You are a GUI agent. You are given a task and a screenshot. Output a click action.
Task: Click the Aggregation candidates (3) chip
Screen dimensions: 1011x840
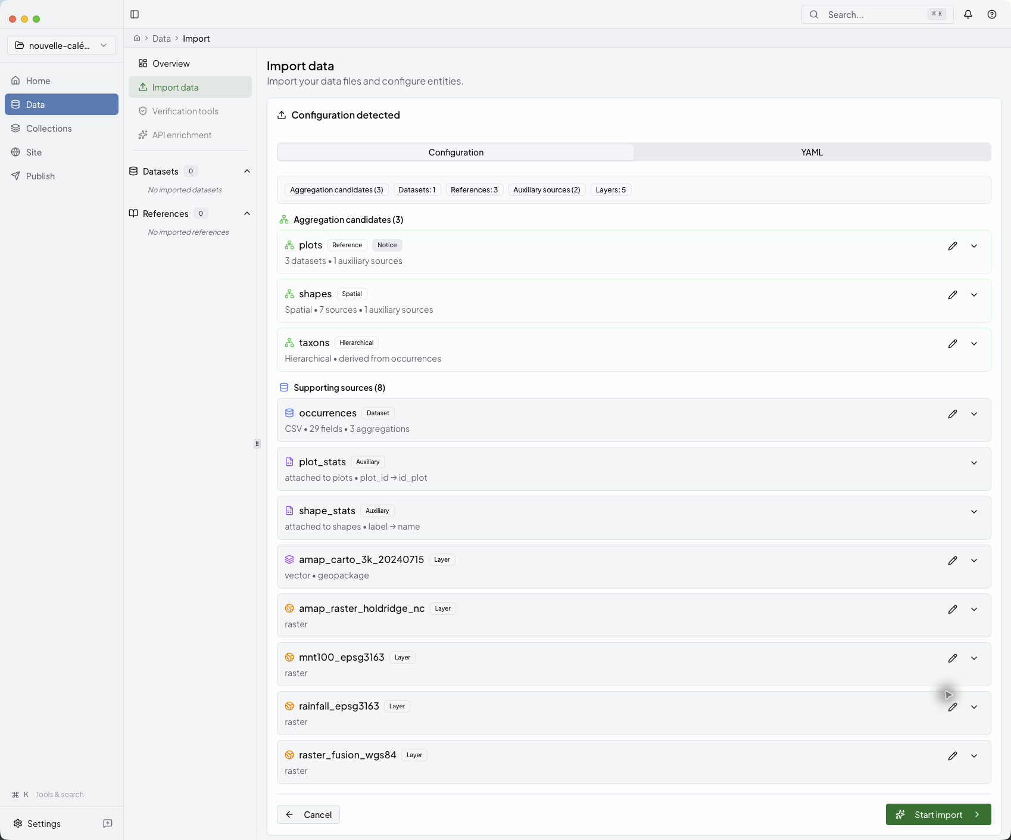click(x=336, y=190)
